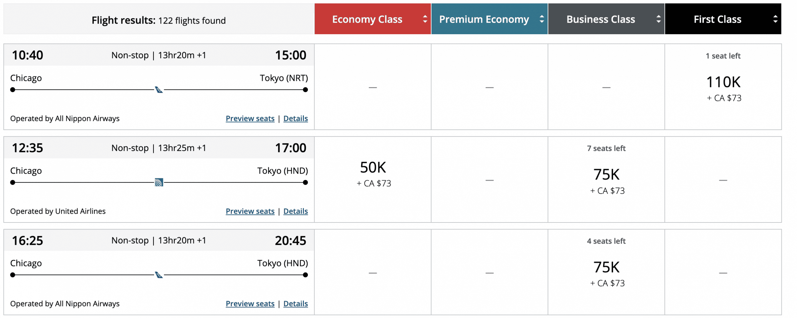The image size is (797, 318).
Task: Preview seats for the United Airlines flight
Action: pyautogui.click(x=250, y=211)
